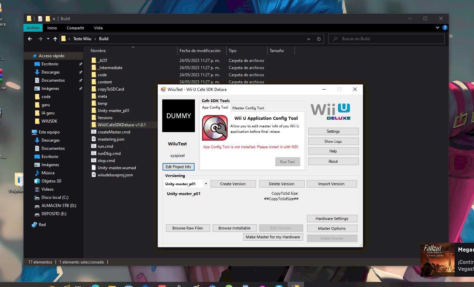Select the wiiudeluxeproj.json file
Viewport: 474px width, 287px height.
click(115, 175)
